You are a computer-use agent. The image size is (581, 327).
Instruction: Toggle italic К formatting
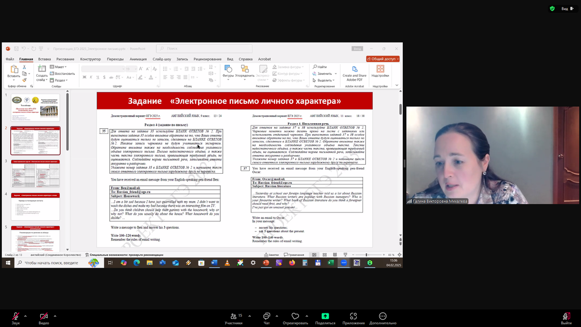coord(91,77)
